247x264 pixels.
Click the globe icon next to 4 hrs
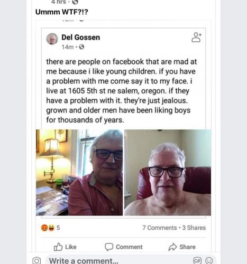pyautogui.click(x=75, y=2)
